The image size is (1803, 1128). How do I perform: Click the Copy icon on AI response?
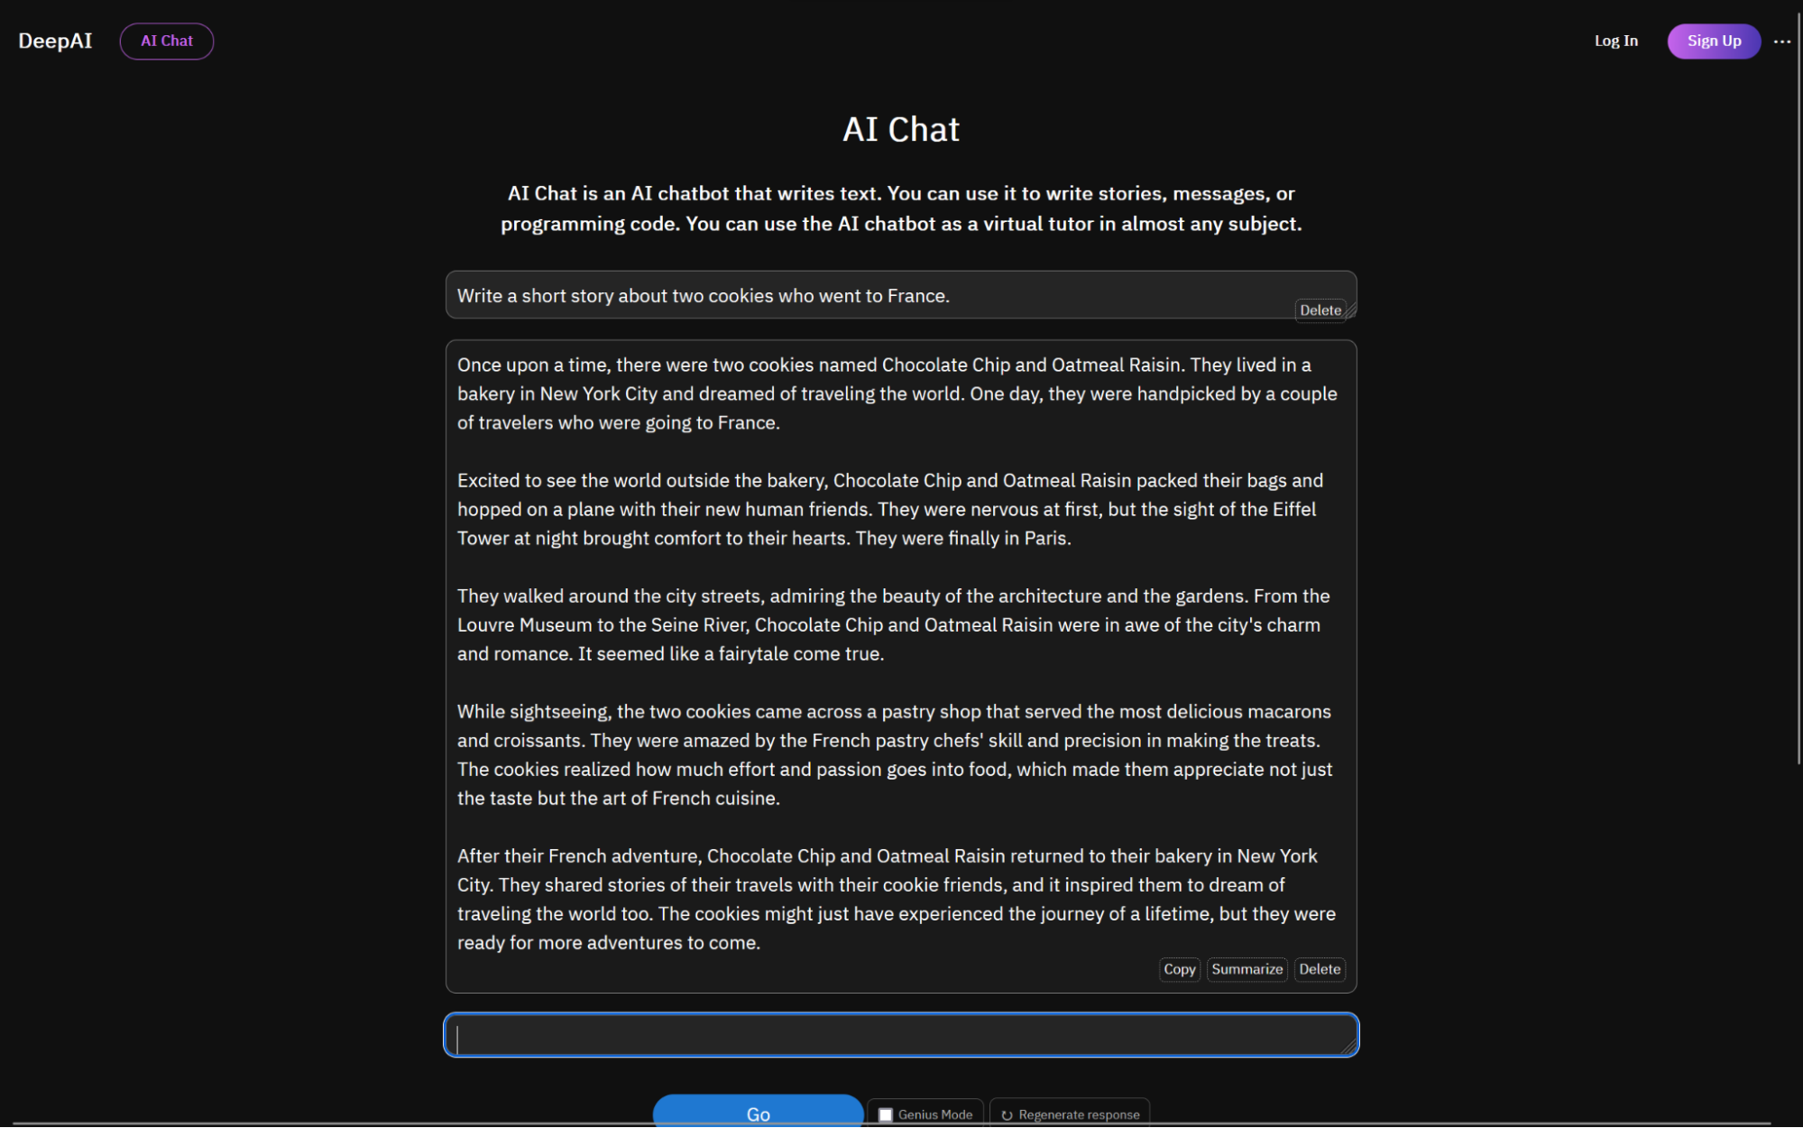(x=1175, y=968)
